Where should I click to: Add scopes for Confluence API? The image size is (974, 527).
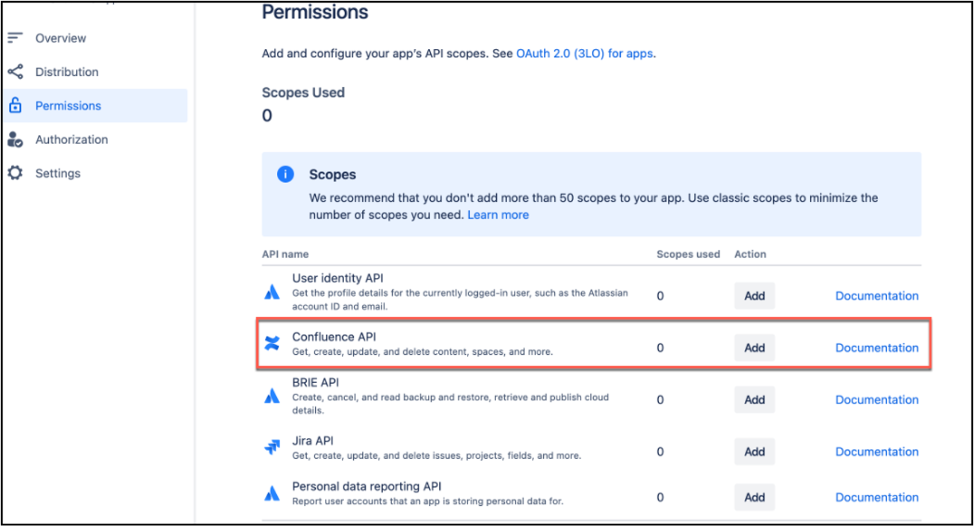(x=754, y=348)
